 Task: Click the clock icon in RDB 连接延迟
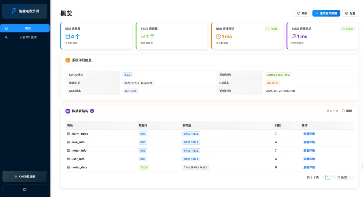pyautogui.click(x=218, y=36)
